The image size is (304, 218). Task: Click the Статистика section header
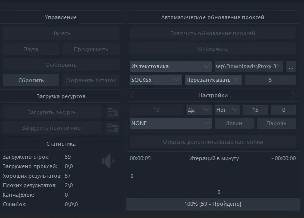(61, 144)
